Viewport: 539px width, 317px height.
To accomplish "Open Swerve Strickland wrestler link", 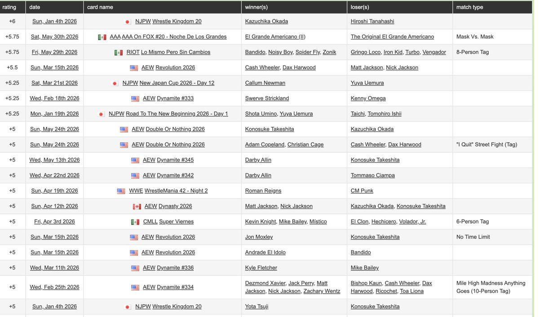I will click(267, 98).
